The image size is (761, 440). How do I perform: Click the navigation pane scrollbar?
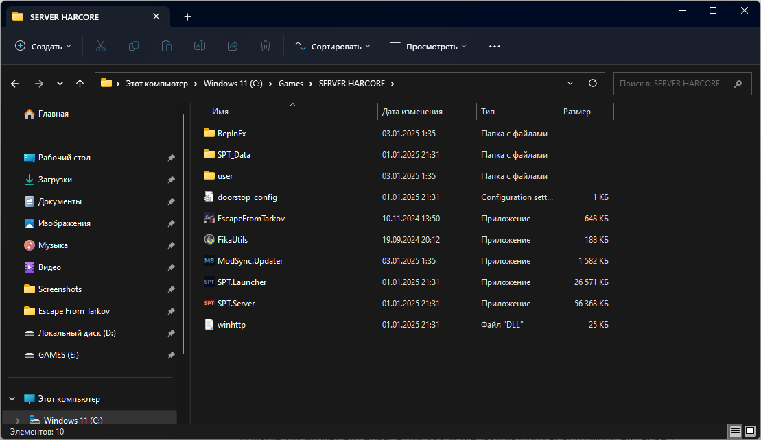183,234
